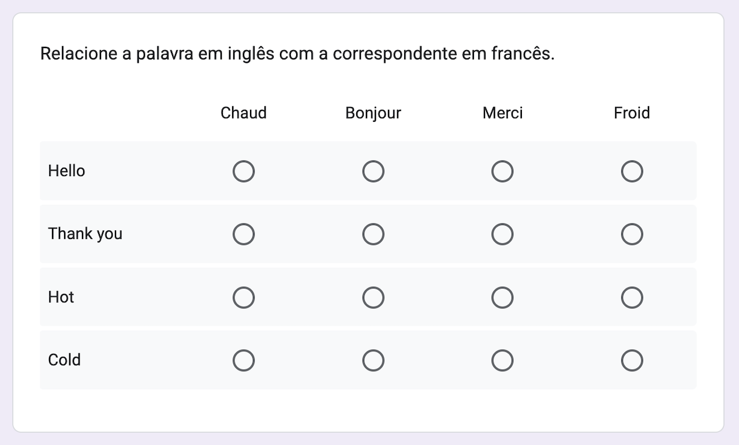Pick Merci in the Cold row
Image resolution: width=739 pixels, height=445 pixels.
click(x=502, y=360)
